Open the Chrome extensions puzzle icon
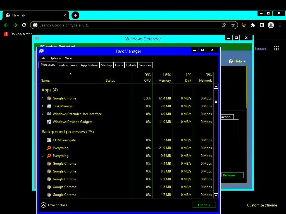 253,25
